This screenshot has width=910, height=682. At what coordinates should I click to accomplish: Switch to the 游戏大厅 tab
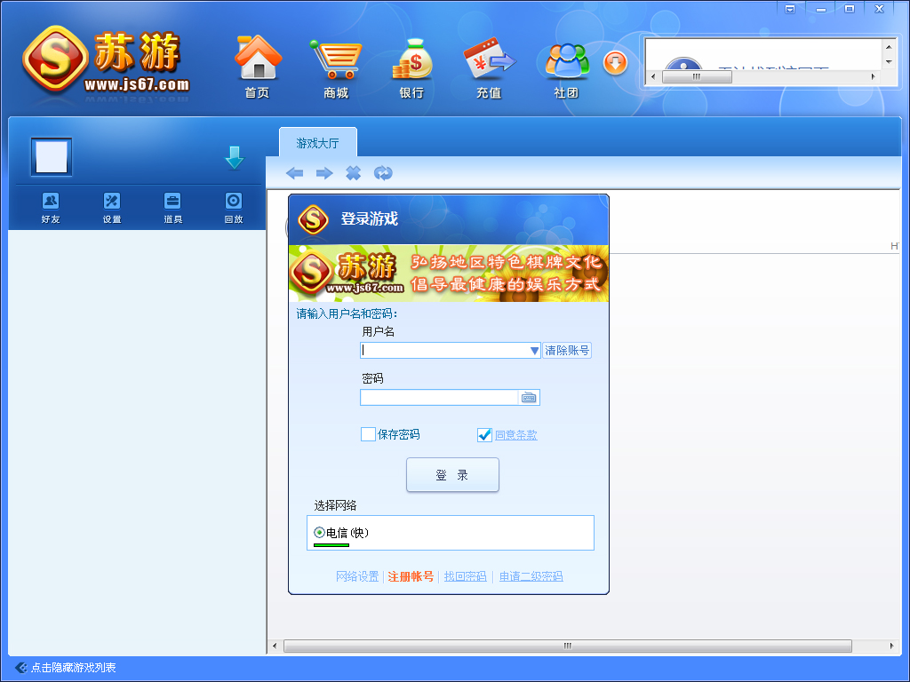[x=317, y=143]
